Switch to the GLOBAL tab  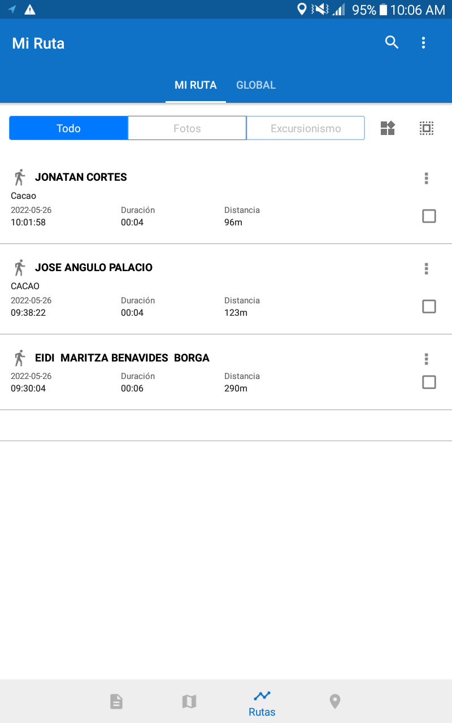point(256,85)
